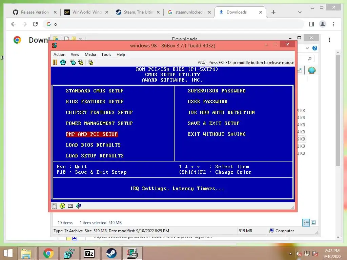Click the 86Box title bar app icon
The height and width of the screenshot is (260, 347).
tap(54, 45)
